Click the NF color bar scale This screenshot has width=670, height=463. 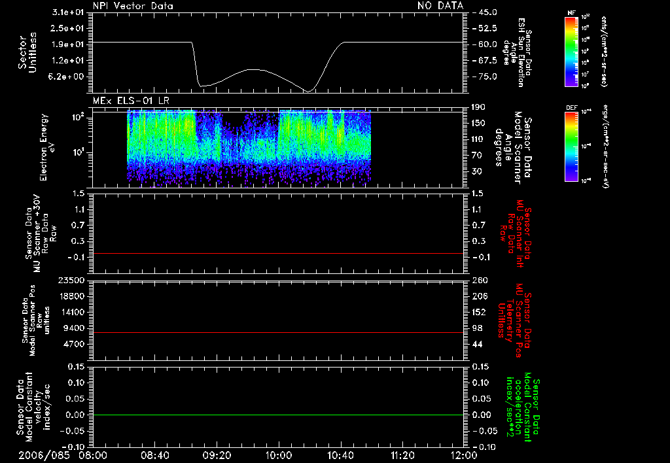click(x=571, y=51)
